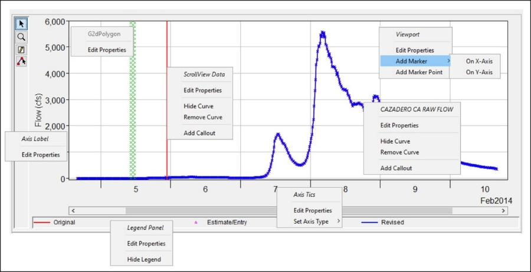Activate the zoom magnifier tool

(21, 37)
